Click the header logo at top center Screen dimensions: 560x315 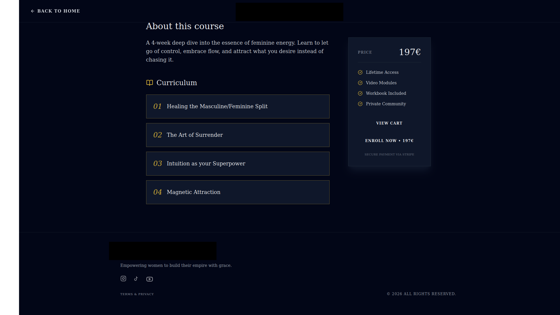click(289, 12)
